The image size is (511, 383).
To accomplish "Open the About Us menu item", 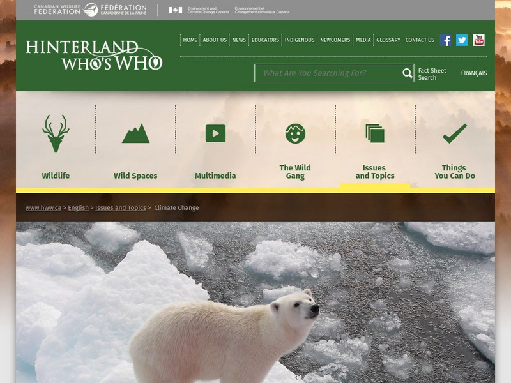I will point(215,40).
